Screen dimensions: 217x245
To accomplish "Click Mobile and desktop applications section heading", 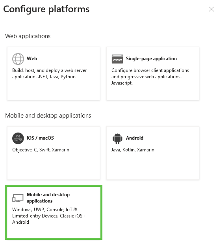I will click(x=48, y=116).
